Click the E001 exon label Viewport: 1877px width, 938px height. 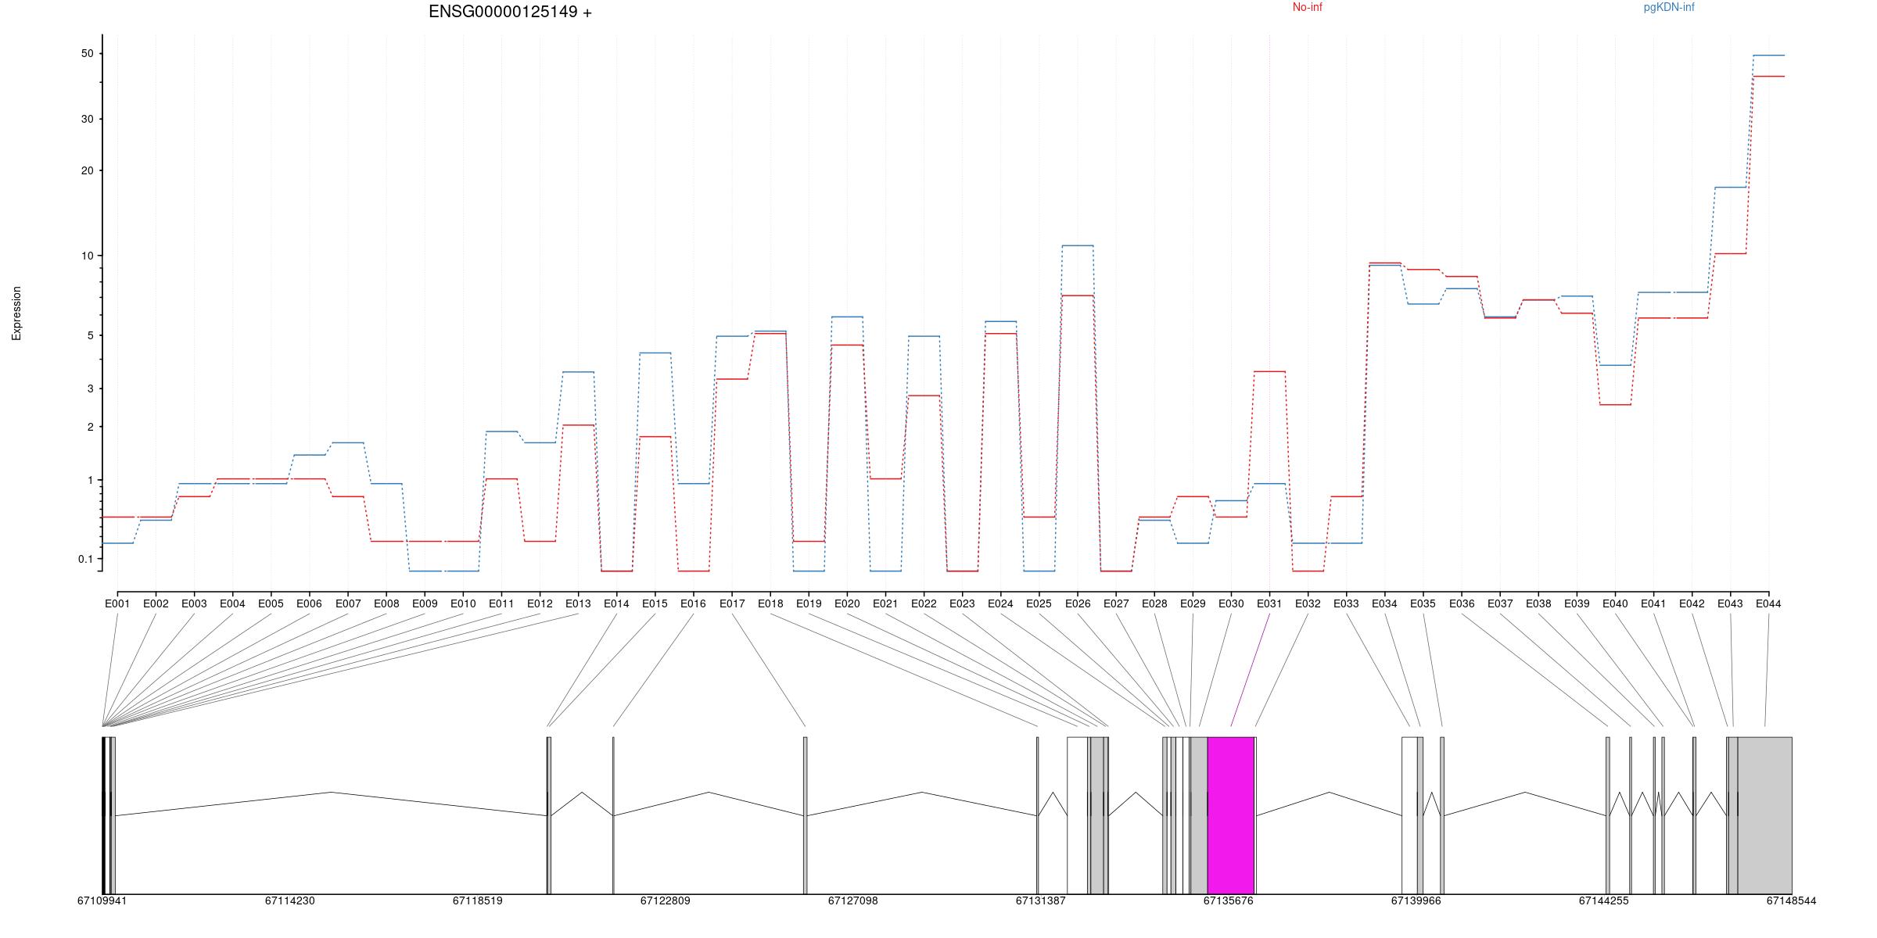[x=117, y=603]
